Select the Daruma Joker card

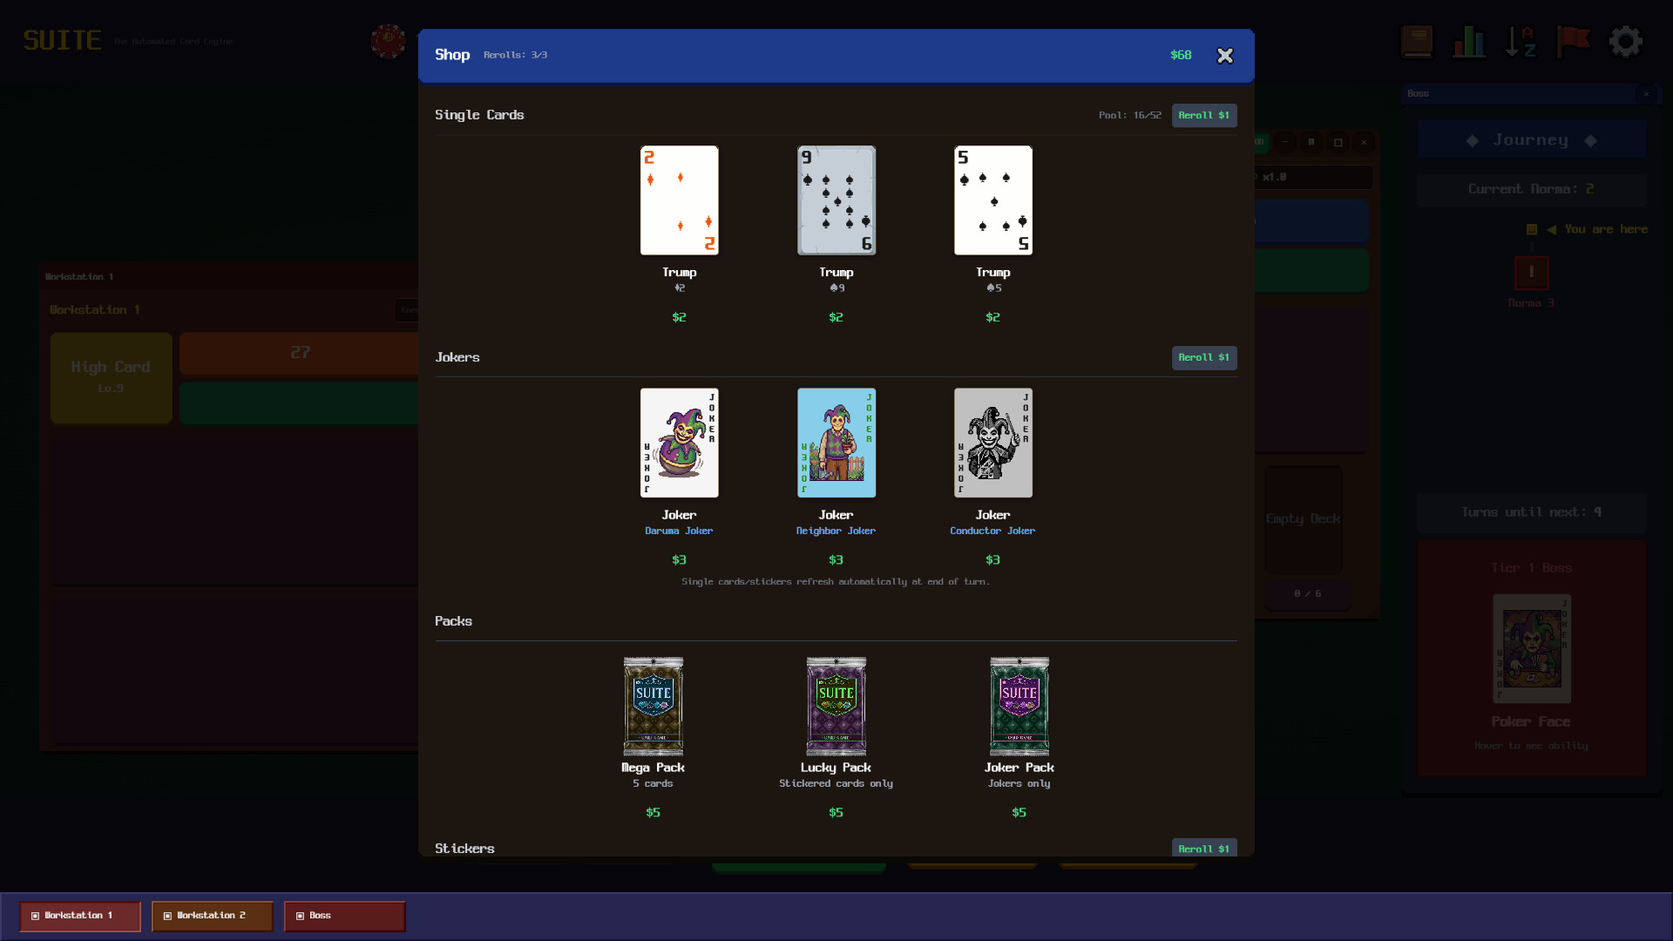tap(679, 443)
